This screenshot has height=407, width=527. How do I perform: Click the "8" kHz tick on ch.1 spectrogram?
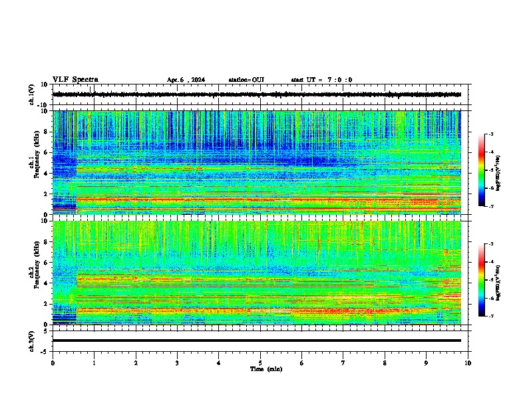(46, 132)
